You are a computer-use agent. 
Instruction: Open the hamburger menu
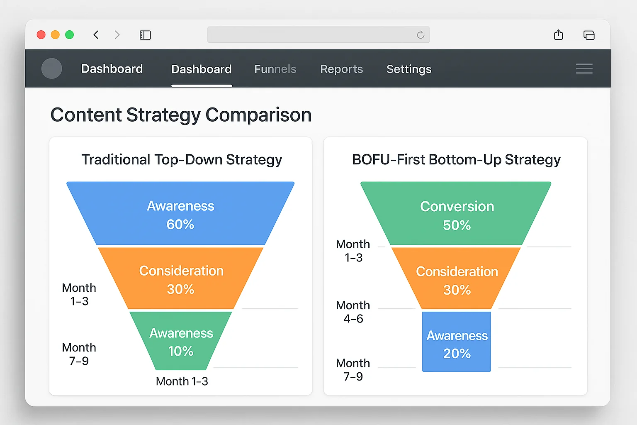(584, 68)
